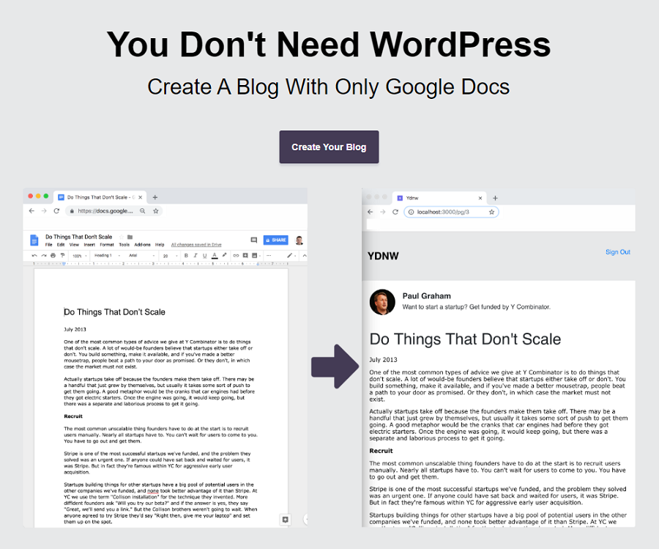Click Paul Graham's profile photo

tap(382, 302)
